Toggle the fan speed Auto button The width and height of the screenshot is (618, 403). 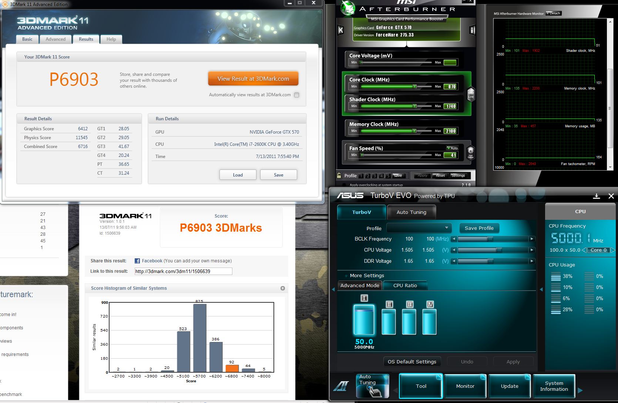[452, 148]
